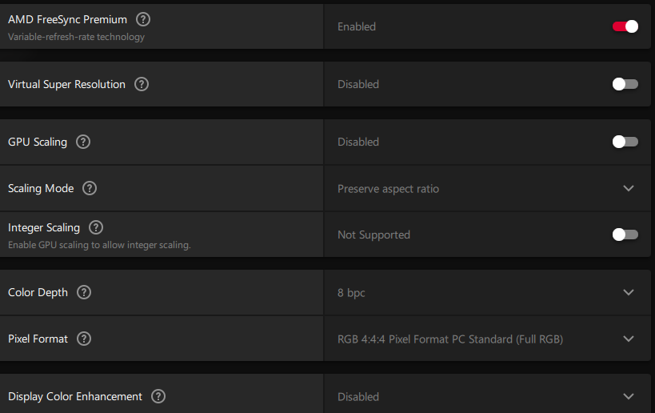Turn on the GPU Scaling toggle
This screenshot has height=413, width=655.
pyautogui.click(x=625, y=142)
